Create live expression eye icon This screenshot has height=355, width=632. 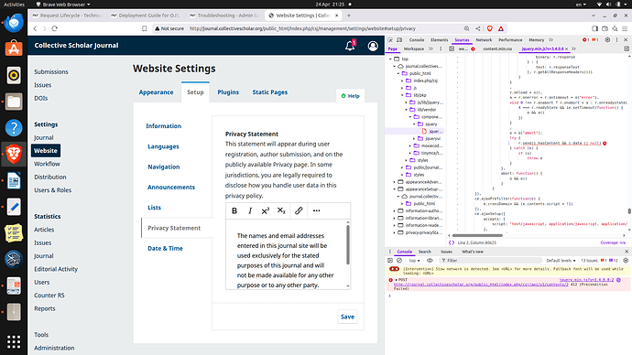click(430, 261)
